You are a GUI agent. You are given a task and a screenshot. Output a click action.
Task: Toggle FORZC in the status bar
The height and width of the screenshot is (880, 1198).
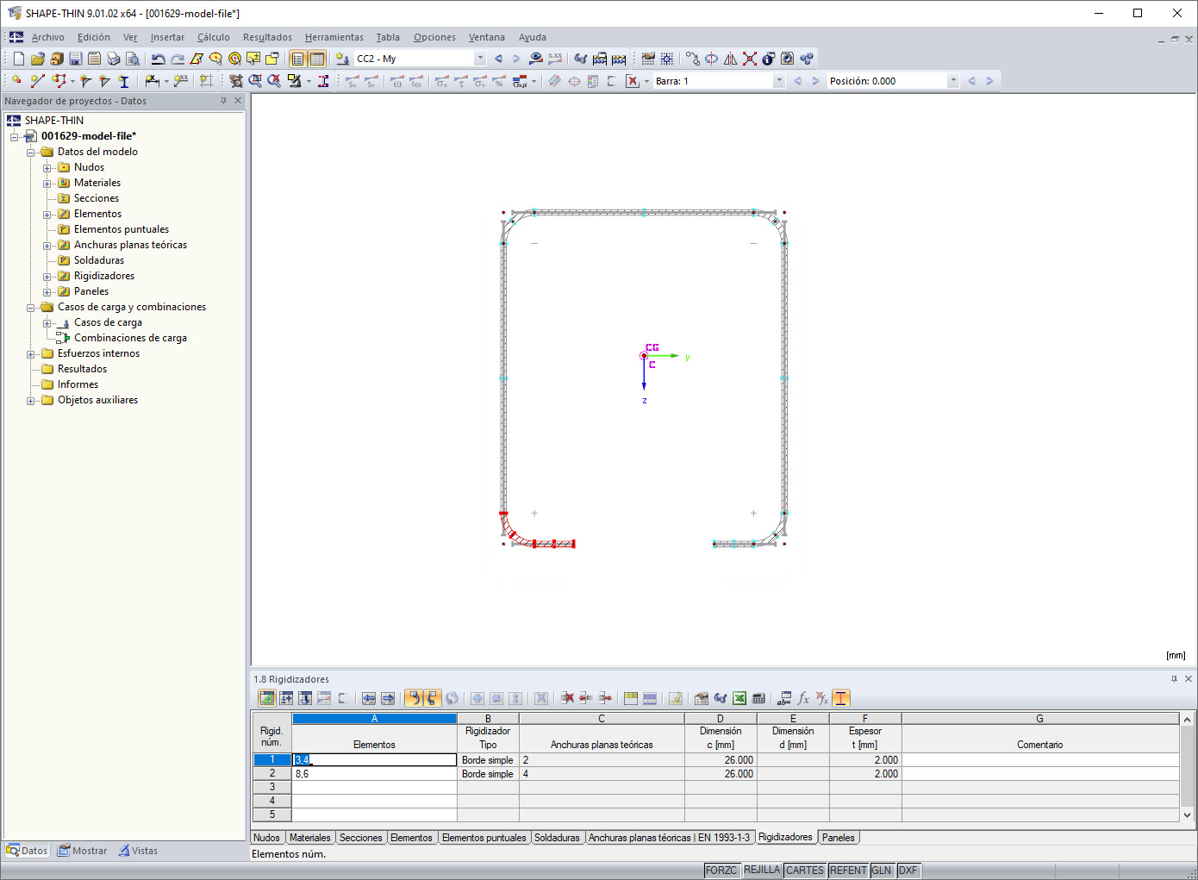pos(721,871)
